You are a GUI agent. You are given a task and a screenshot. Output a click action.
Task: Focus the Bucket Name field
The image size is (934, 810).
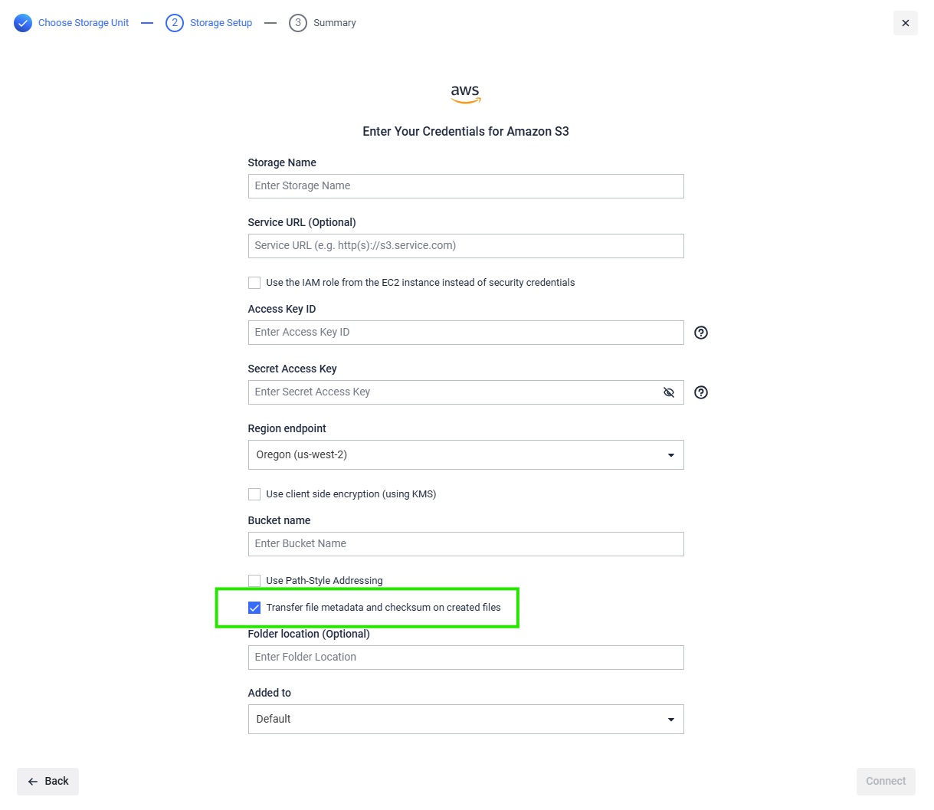point(466,544)
